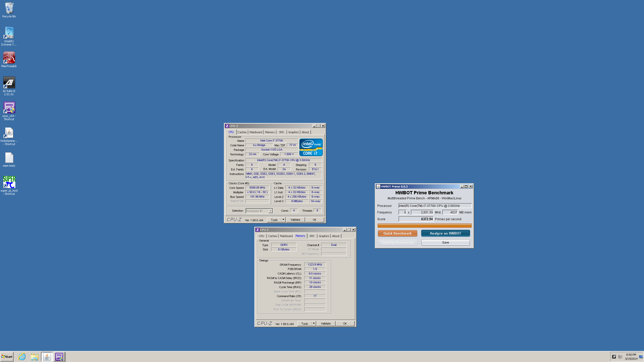Click Save in HWBOT Prime
The height and width of the screenshot is (362, 644).
446,242
